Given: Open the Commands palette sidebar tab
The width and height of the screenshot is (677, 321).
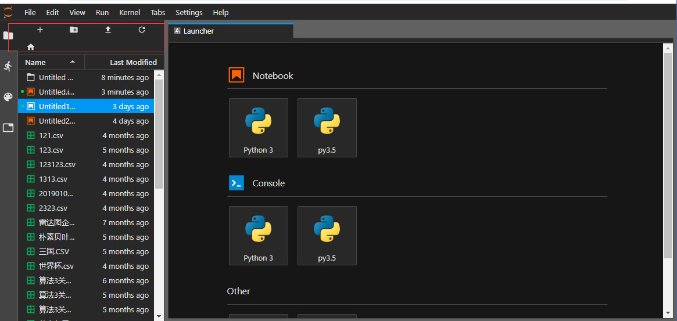Looking at the screenshot, I should (8, 96).
